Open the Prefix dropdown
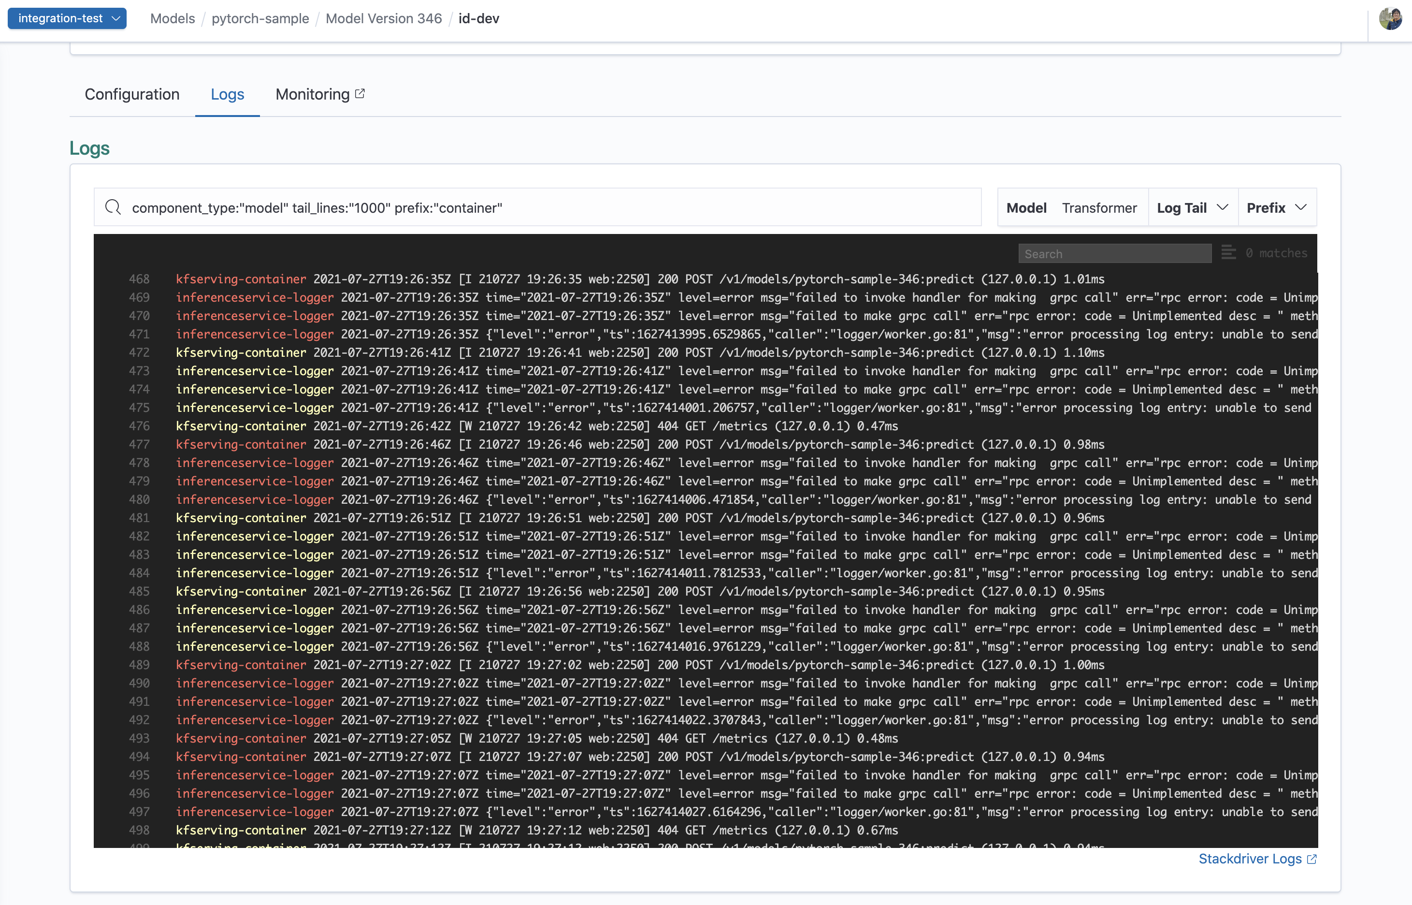Viewport: 1412px width, 905px height. (x=1276, y=208)
